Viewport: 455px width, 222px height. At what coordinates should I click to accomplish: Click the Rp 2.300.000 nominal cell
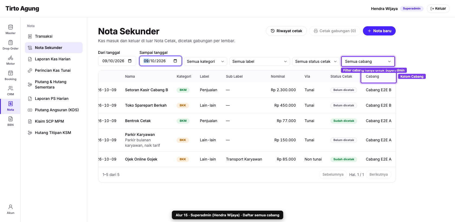(283, 90)
